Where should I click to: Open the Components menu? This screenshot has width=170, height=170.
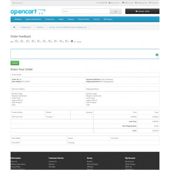(x=50, y=19)
